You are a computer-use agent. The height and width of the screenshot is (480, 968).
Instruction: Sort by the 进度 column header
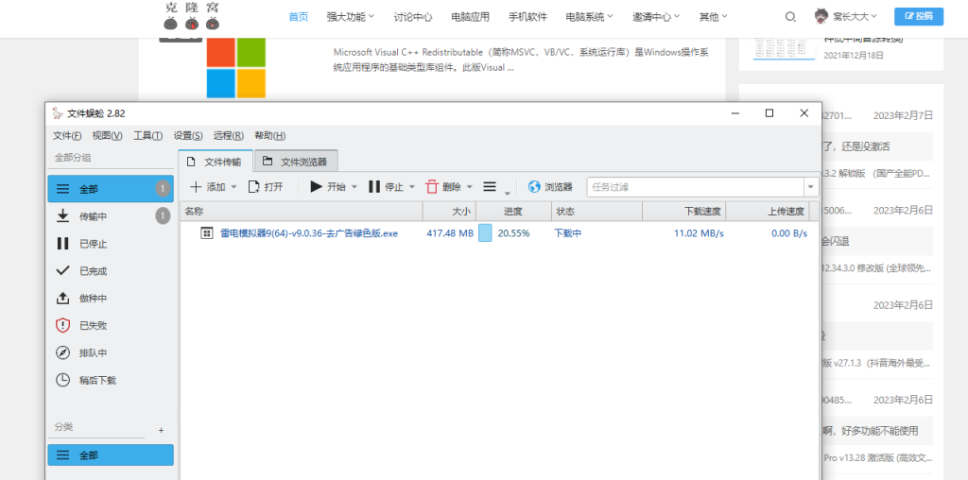coord(513,212)
